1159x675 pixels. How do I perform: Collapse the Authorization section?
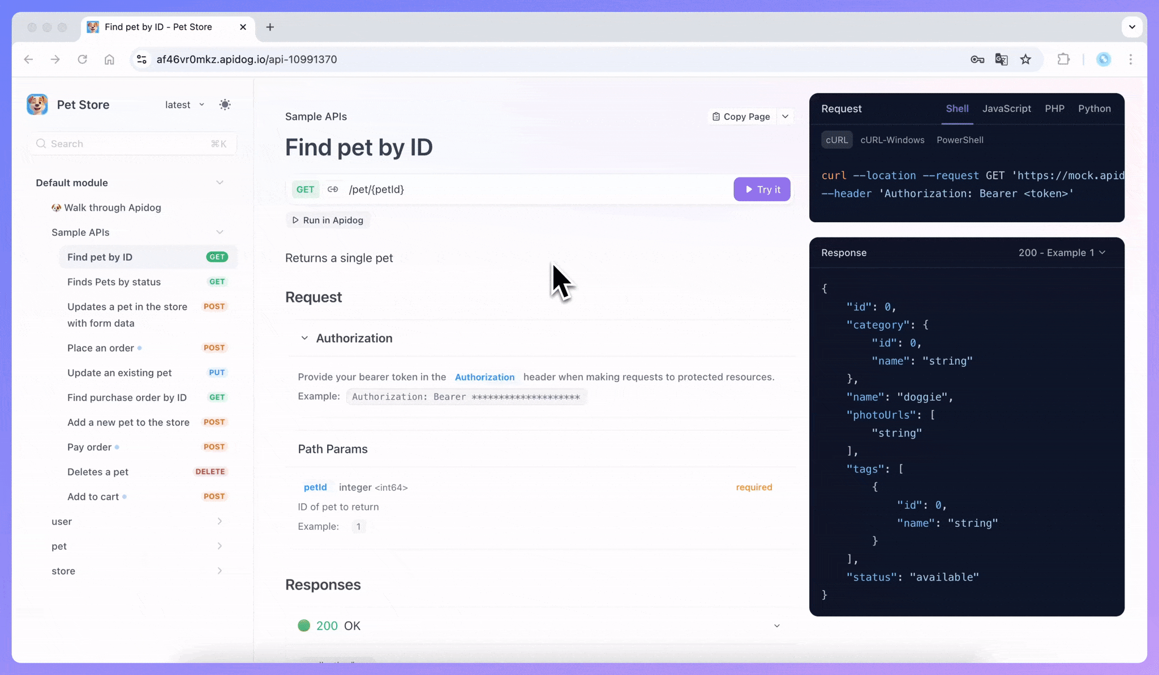click(x=304, y=338)
